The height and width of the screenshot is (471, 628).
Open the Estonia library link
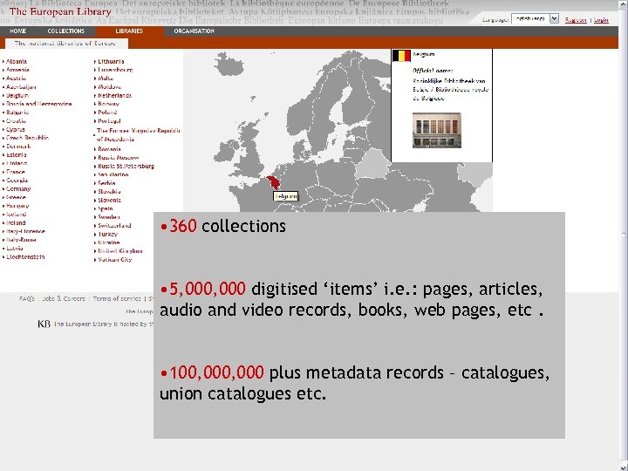pyautogui.click(x=17, y=155)
